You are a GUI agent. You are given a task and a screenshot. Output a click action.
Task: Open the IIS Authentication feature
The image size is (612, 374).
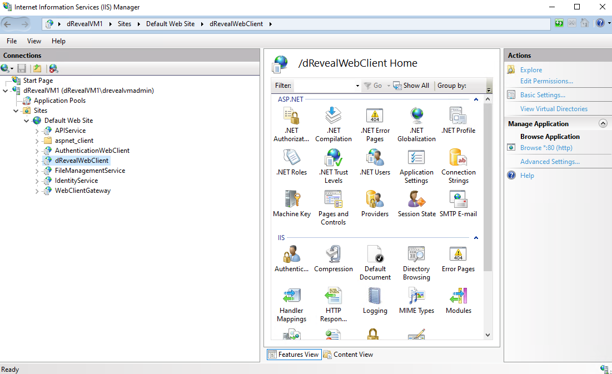pyautogui.click(x=292, y=259)
